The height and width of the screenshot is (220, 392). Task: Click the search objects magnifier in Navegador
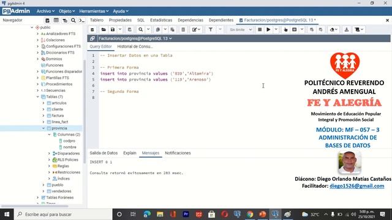(x=73, y=20)
